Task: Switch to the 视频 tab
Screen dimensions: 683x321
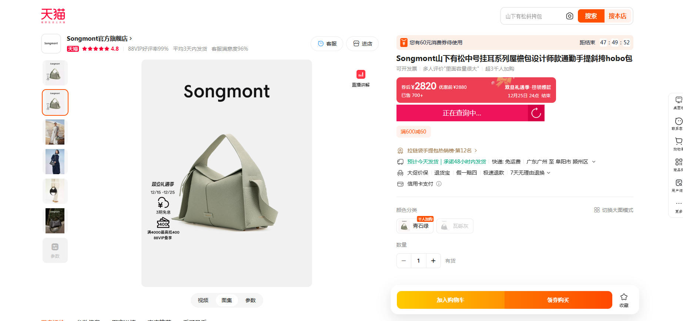Action: click(x=203, y=300)
